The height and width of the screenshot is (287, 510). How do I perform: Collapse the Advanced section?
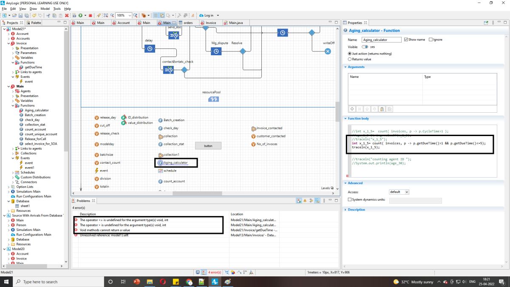(x=346, y=183)
